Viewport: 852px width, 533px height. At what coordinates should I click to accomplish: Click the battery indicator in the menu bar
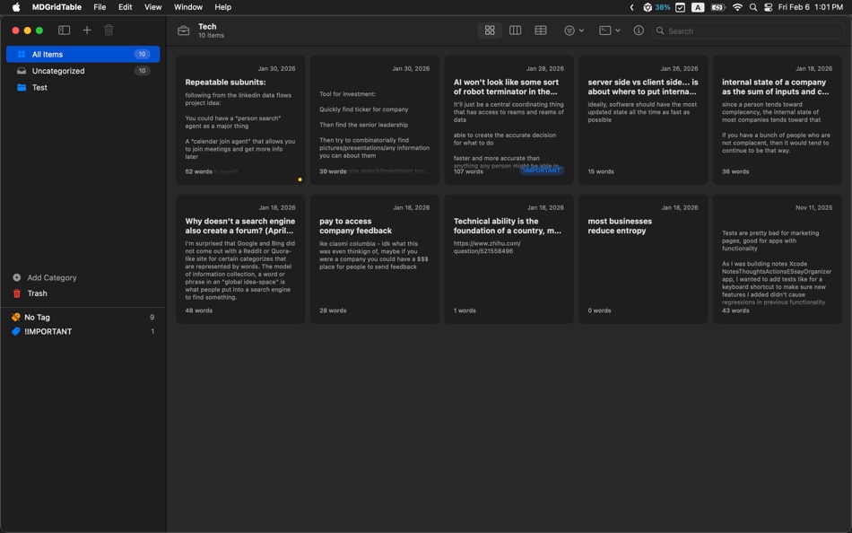(x=716, y=7)
